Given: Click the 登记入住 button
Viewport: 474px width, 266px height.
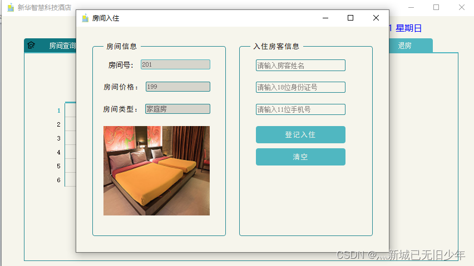Looking at the screenshot, I should [x=300, y=134].
